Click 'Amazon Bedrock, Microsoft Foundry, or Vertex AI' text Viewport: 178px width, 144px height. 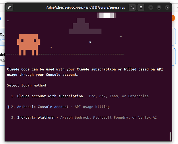(x=109, y=118)
